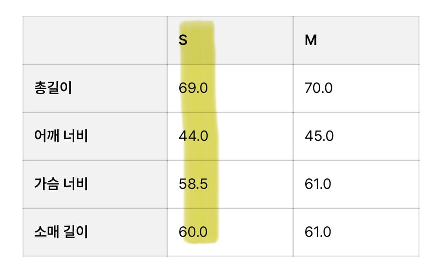Choose the 61.0 value in 소매 길이 row
The height and width of the screenshot is (275, 442).
pyautogui.click(x=318, y=232)
